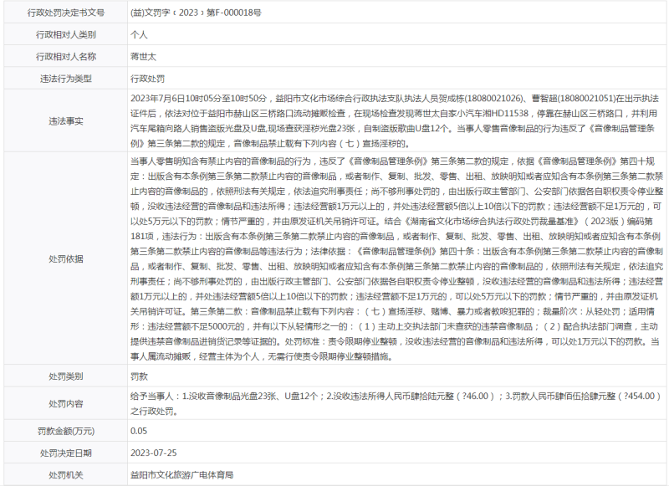The height and width of the screenshot is (486, 669).
Task: Select the 罚款 value cell
Action: (140, 378)
